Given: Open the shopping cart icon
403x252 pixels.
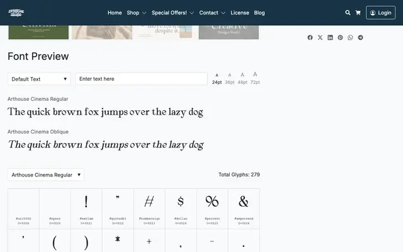Looking at the screenshot, I should tap(358, 13).
